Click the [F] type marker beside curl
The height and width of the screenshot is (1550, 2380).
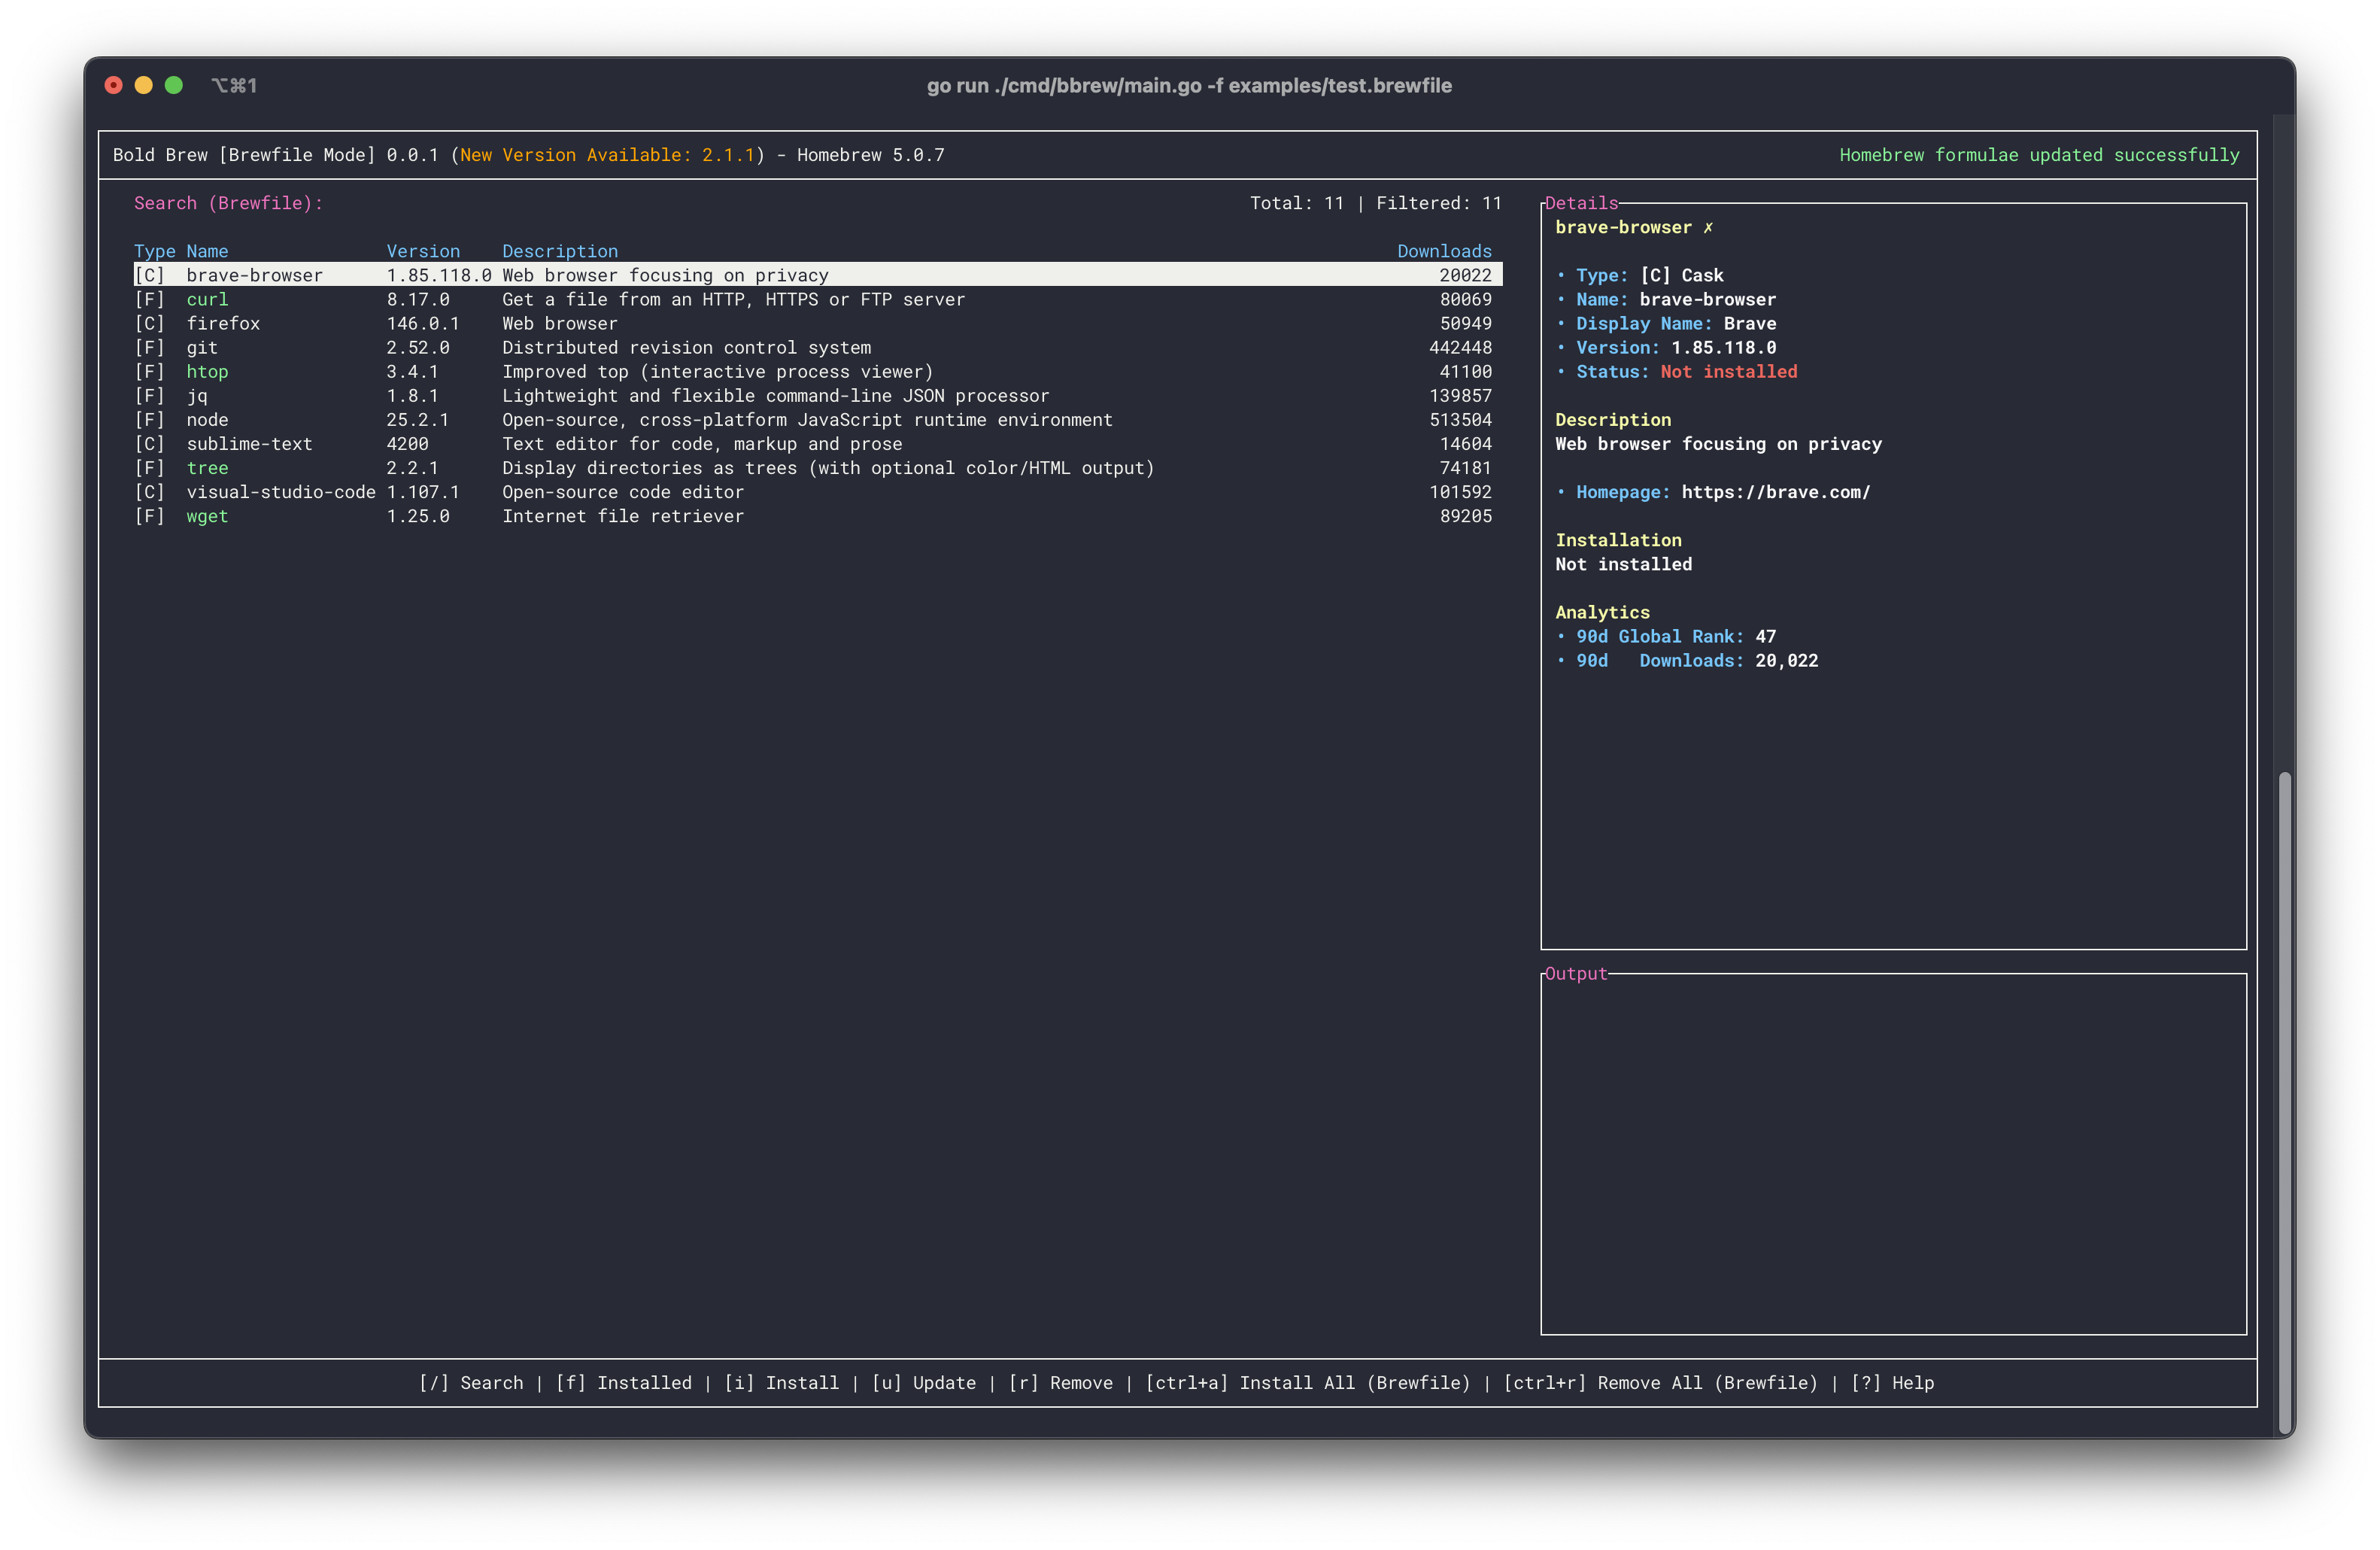point(149,299)
